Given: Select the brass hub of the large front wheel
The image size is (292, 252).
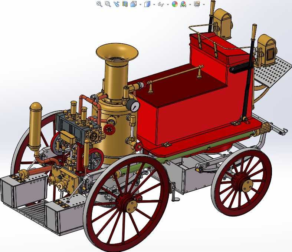Looking at the screenshot, I should [x=131, y=206].
